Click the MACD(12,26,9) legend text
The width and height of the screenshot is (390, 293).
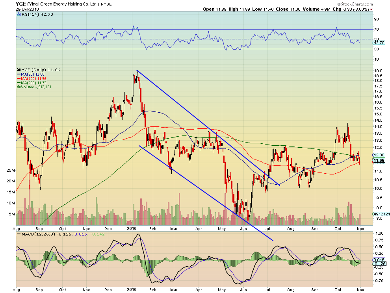[39, 234]
